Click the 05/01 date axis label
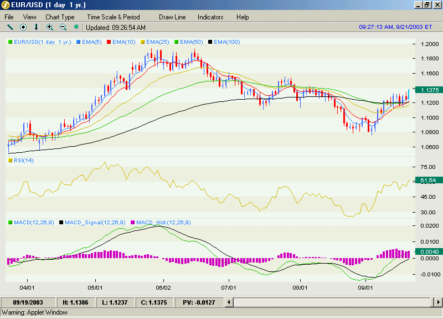Viewport: 443px width, 319px height. pyautogui.click(x=95, y=288)
